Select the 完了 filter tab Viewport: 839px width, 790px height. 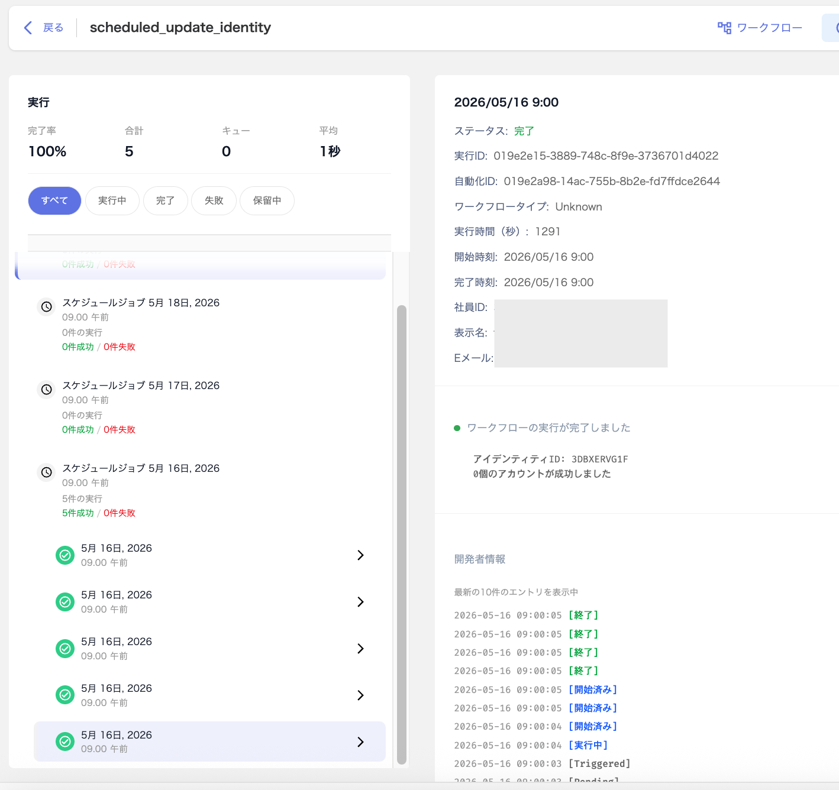click(166, 200)
